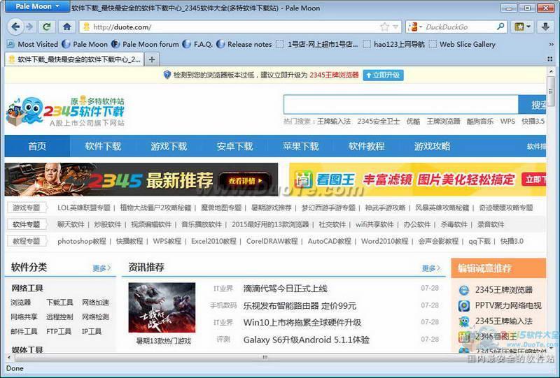Click the magnifier search icon in toolbar
The image size is (560, 378).
(x=500, y=27)
